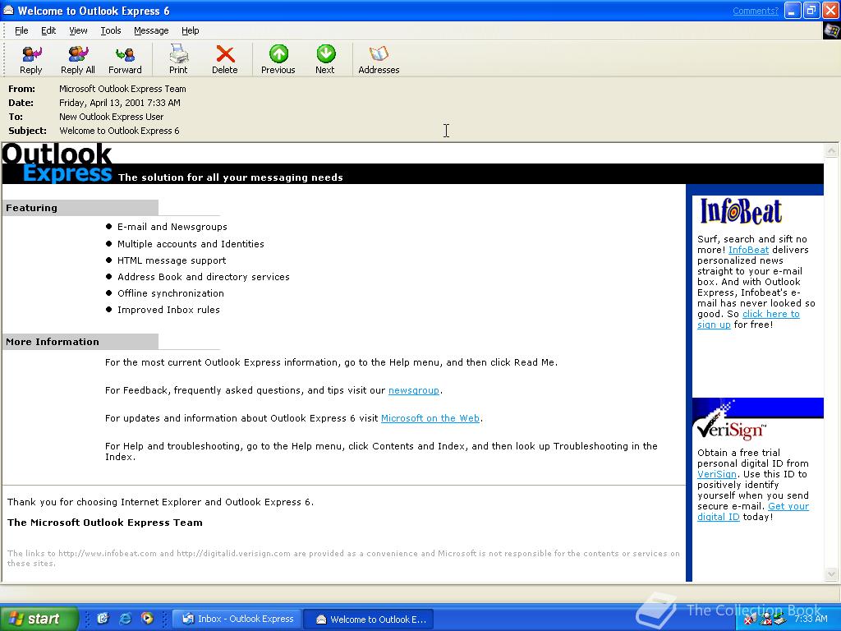Open the Microsoft on the Web link
Viewport: 841px width, 631px height.
coord(430,418)
